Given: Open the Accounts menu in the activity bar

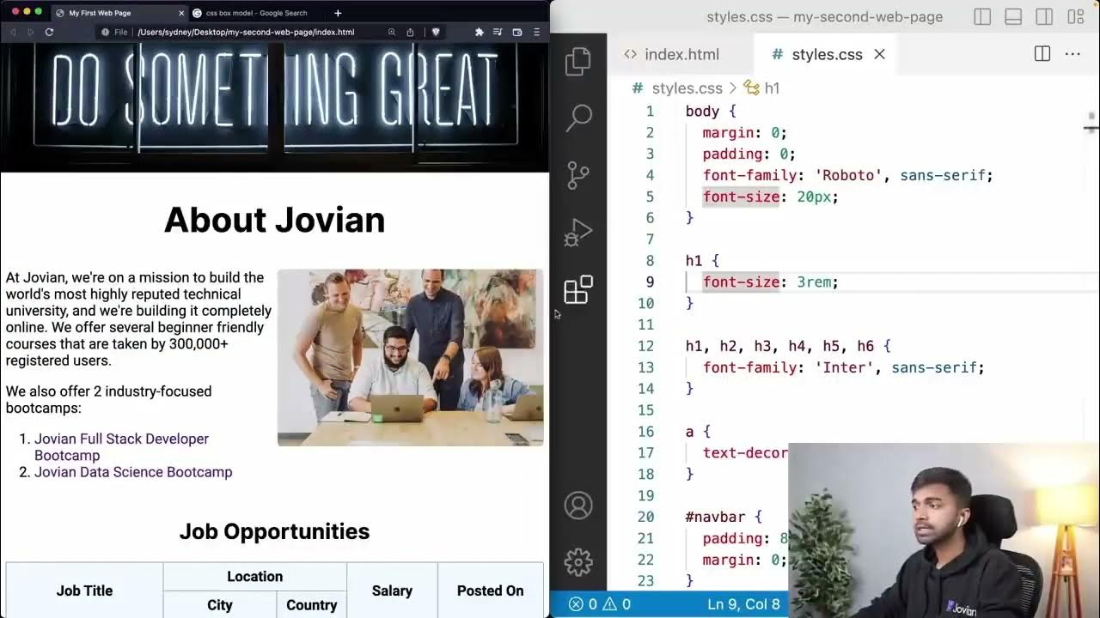Looking at the screenshot, I should click(x=578, y=506).
